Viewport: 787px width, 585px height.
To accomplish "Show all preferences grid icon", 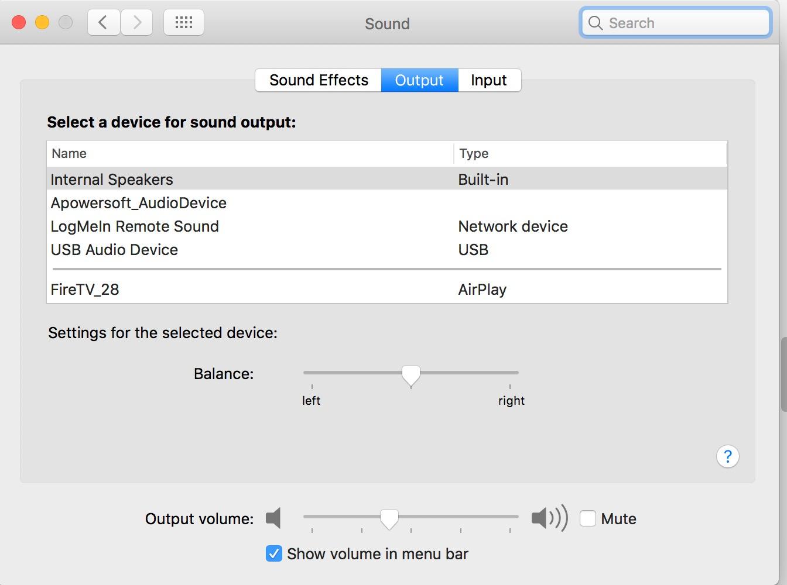I will click(x=184, y=23).
